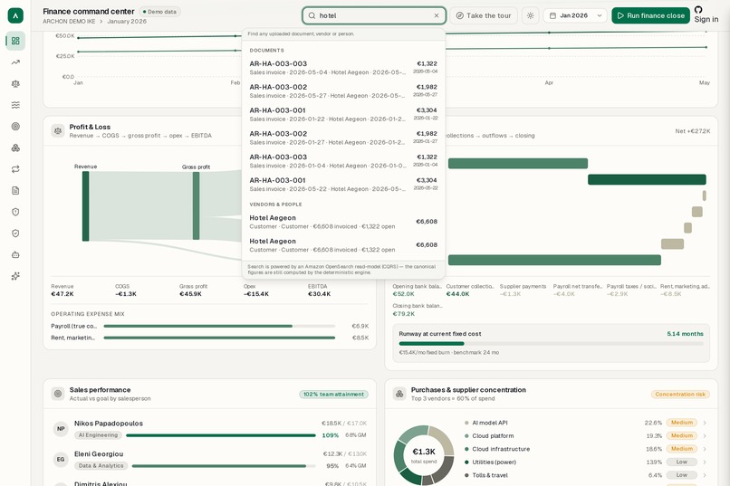The height and width of the screenshot is (486, 730).
Task: Click the AI Engineering tag
Action: point(98,435)
